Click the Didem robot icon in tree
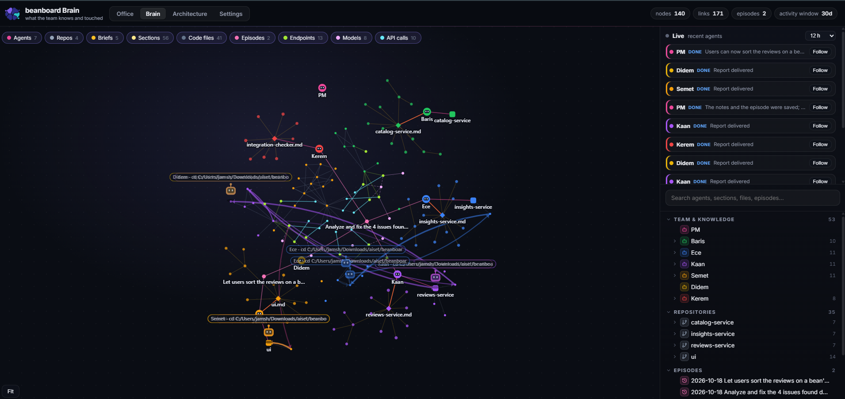The height and width of the screenshot is (399, 845). (684, 287)
